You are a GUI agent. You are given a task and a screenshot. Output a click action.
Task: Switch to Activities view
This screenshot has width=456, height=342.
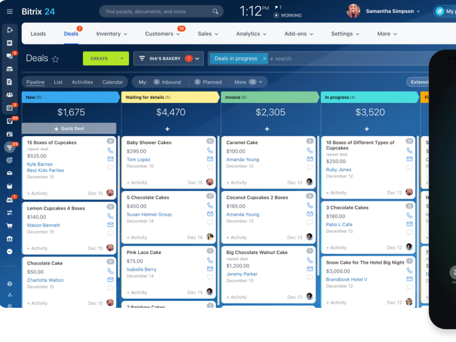point(82,82)
